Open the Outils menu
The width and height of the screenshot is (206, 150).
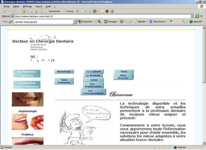[48, 6]
